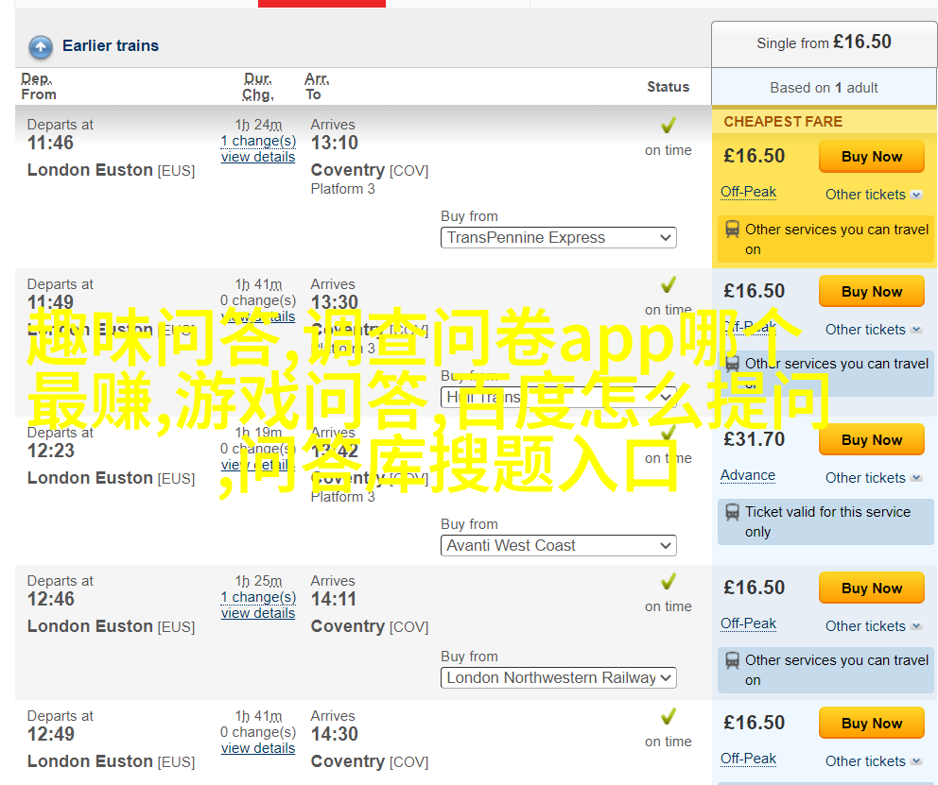This screenshot has height=785, width=938.
Task: Open Off-Peak fare info for 12:46 train
Action: click(748, 623)
